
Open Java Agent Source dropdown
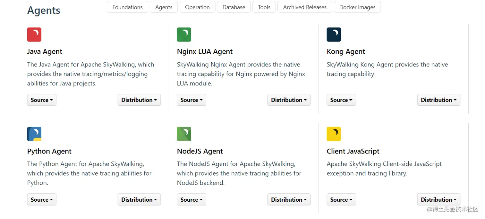[x=42, y=100]
